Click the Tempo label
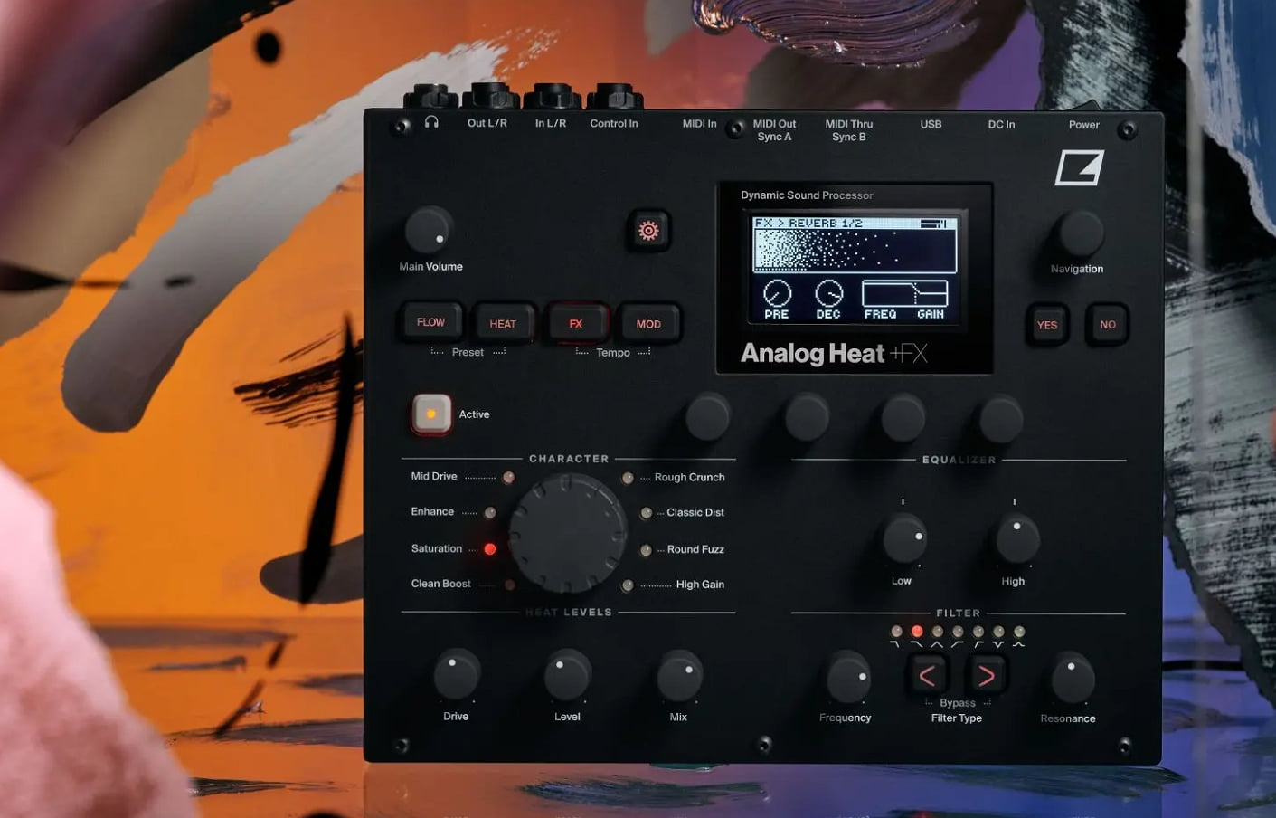 coord(613,353)
